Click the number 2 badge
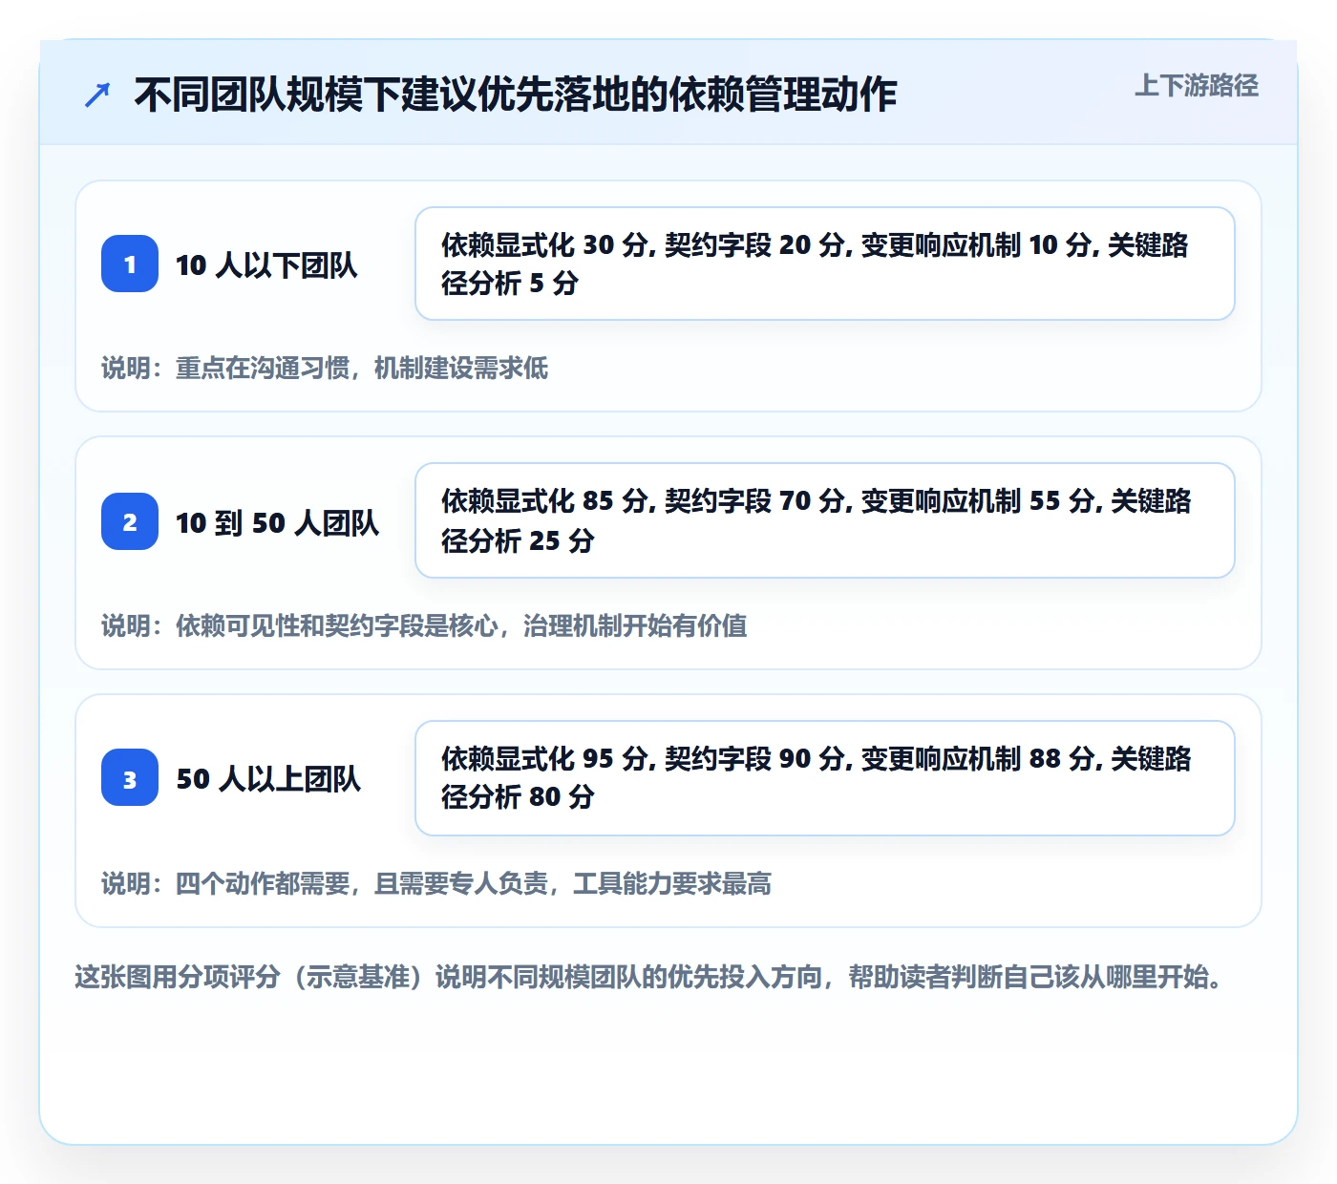Viewport: 1337px width, 1184px height. pos(130,521)
